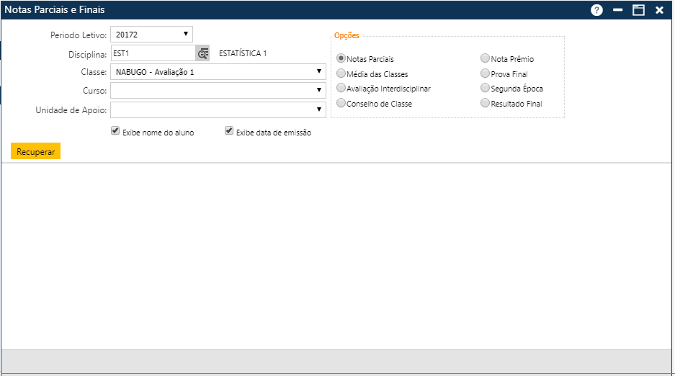Open the help question mark icon
The image size is (675, 376).
pos(596,10)
